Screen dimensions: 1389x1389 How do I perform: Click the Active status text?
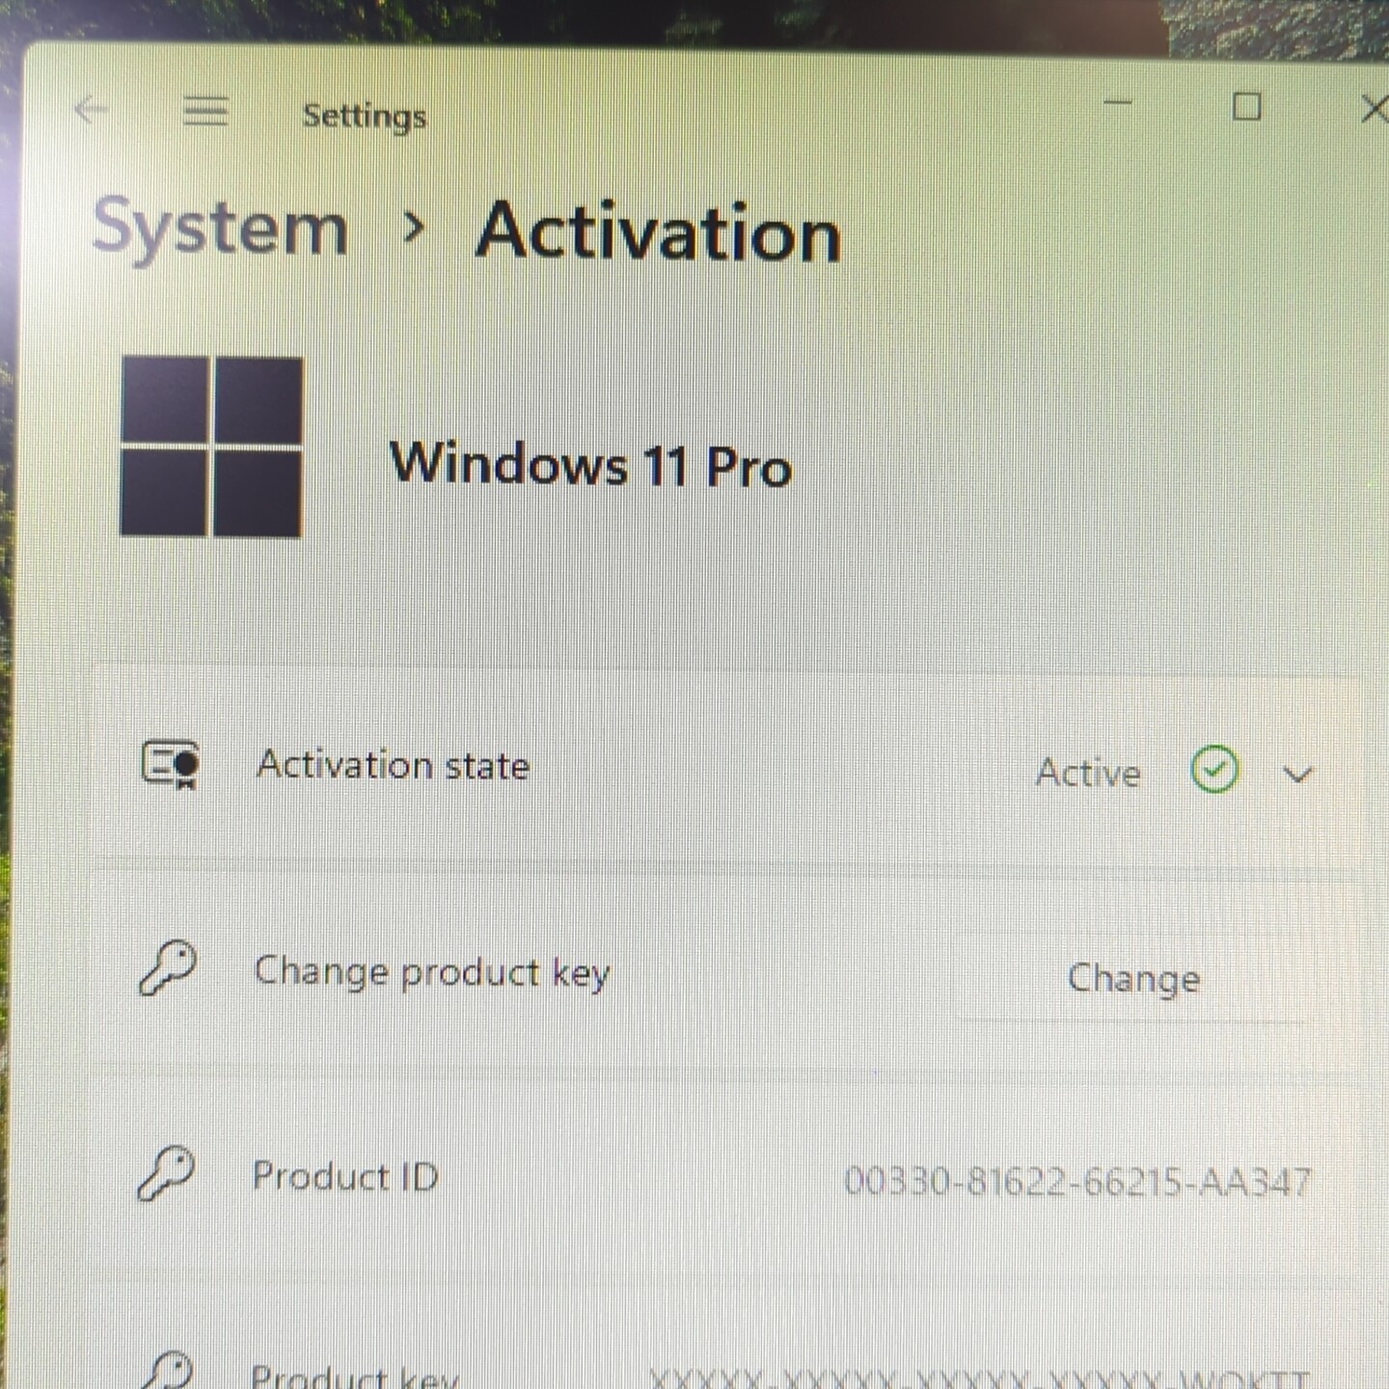pos(1088,773)
